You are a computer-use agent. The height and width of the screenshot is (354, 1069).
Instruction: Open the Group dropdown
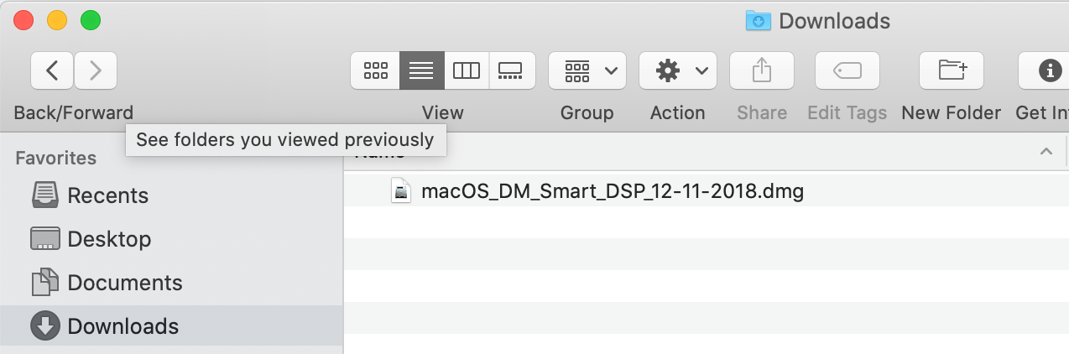coord(587,70)
